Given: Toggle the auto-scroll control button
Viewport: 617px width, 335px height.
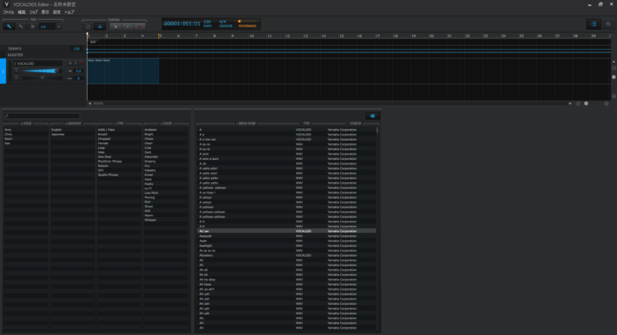Looking at the screenshot, I should coord(99,26).
